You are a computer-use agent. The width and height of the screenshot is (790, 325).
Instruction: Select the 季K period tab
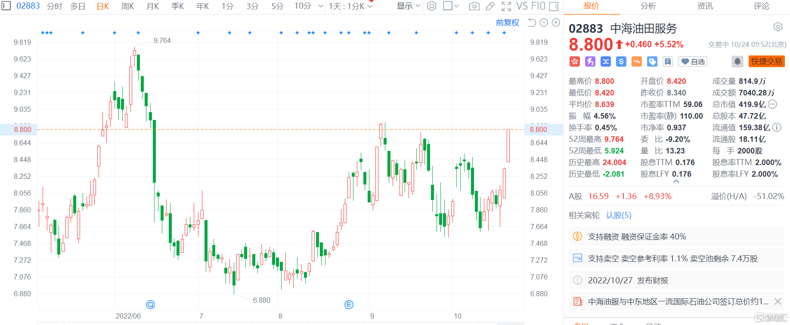[x=178, y=6]
